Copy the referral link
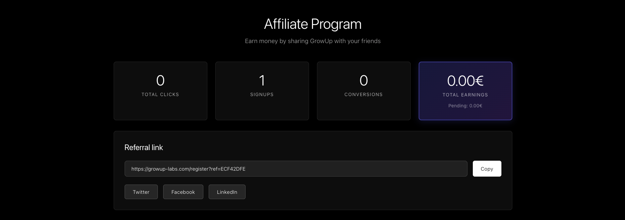 487,168
